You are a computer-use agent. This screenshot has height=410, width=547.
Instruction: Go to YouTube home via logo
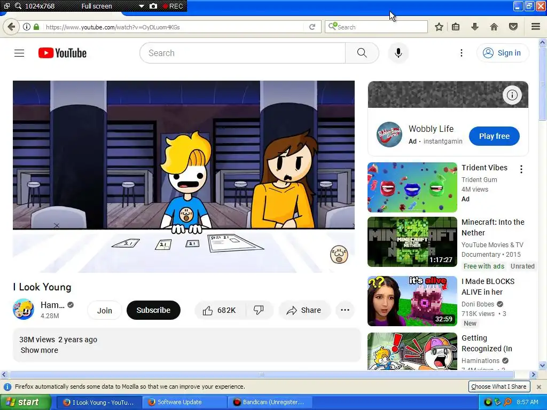click(62, 53)
